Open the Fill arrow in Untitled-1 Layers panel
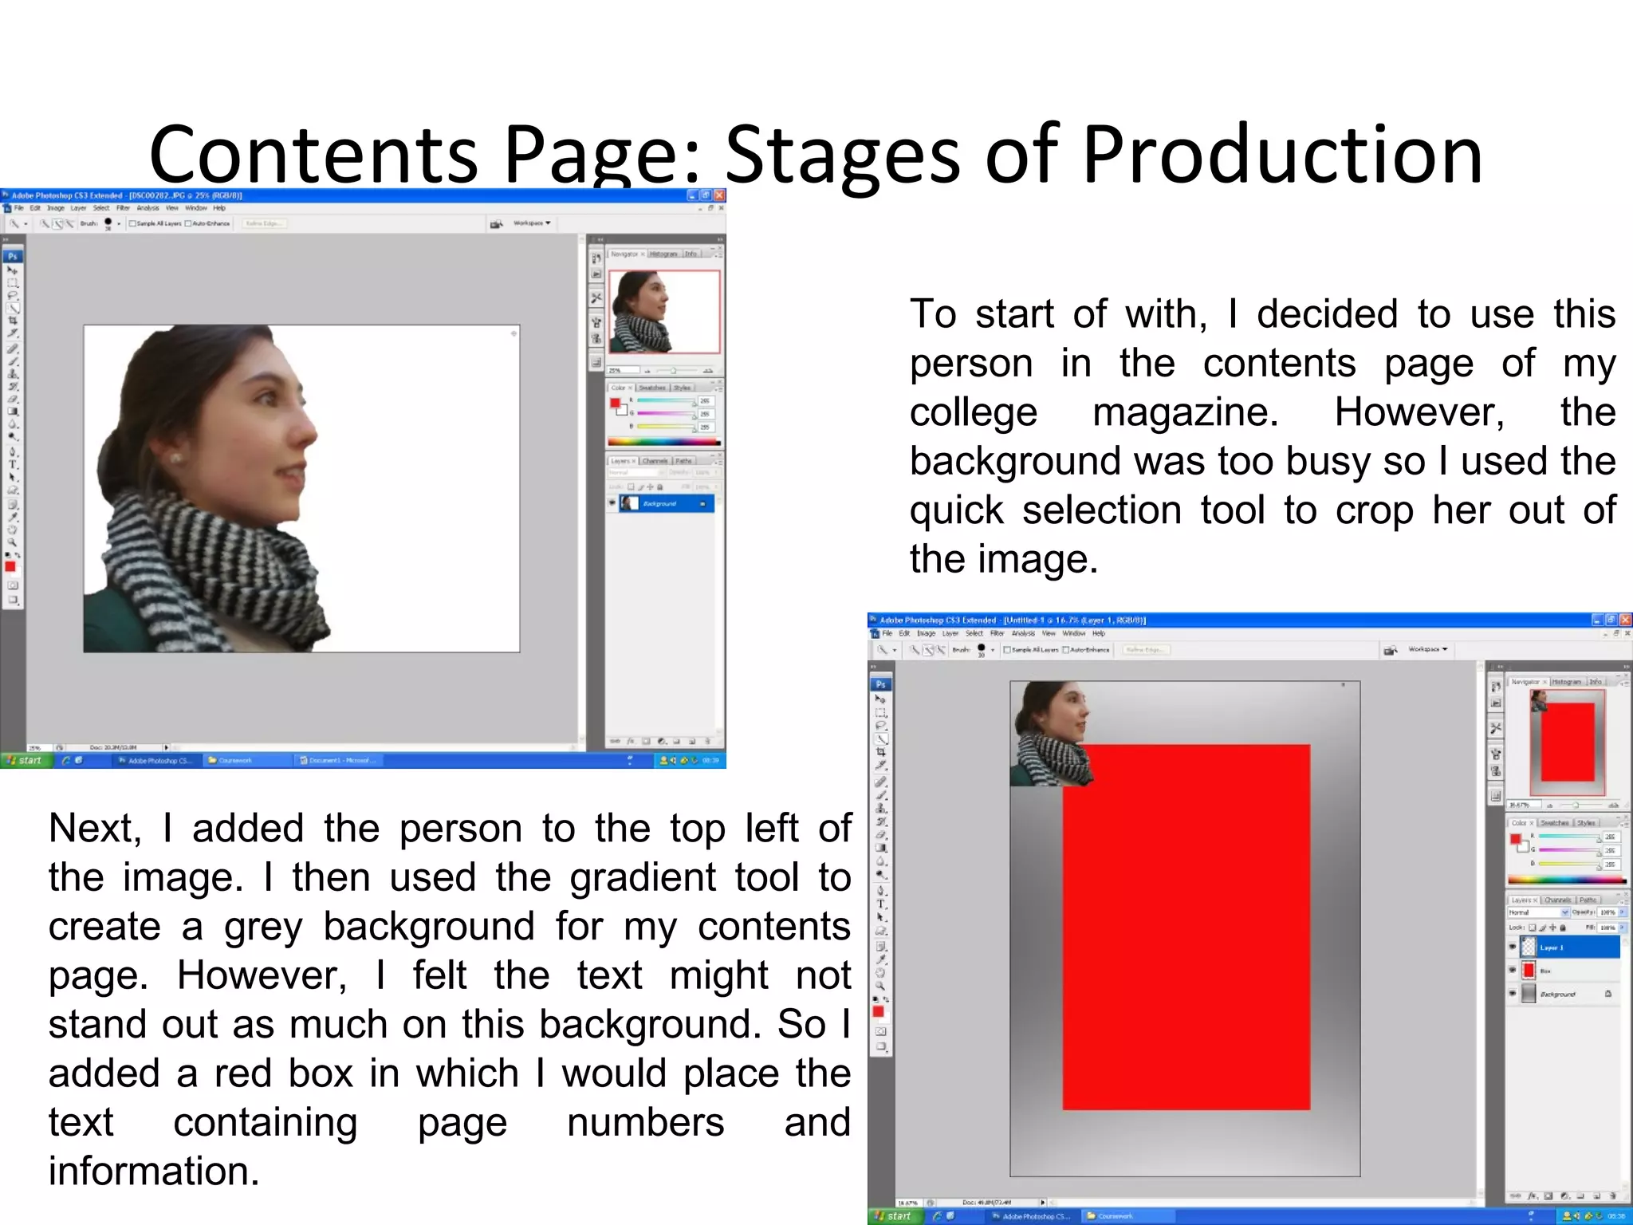Screen dimensions: 1633x1225 [1623, 928]
